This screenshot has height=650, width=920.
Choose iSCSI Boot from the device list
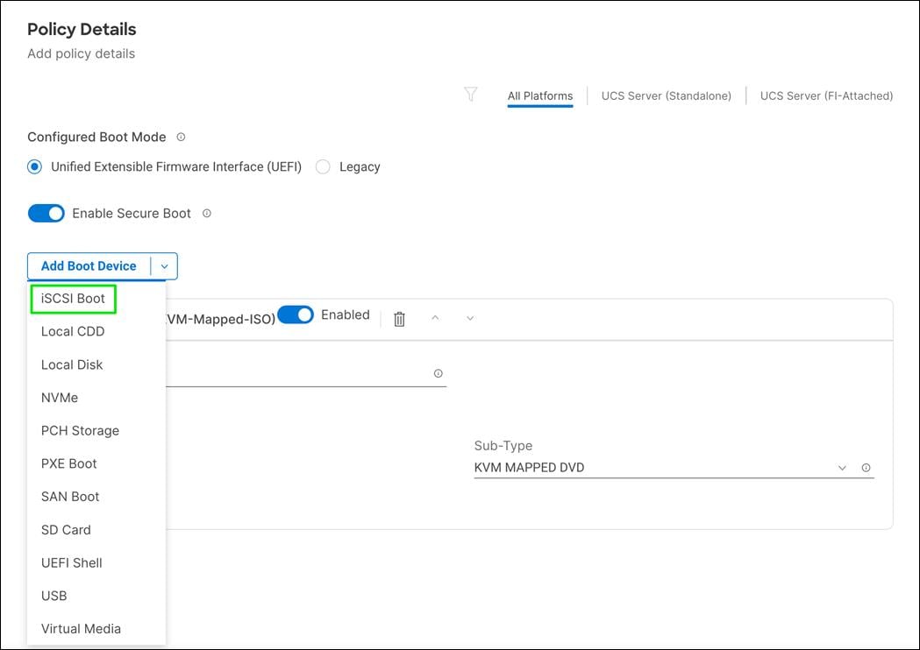[73, 298]
